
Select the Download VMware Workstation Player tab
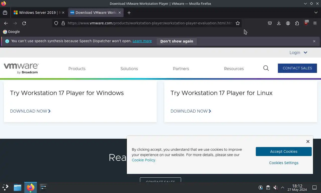pos(96,13)
